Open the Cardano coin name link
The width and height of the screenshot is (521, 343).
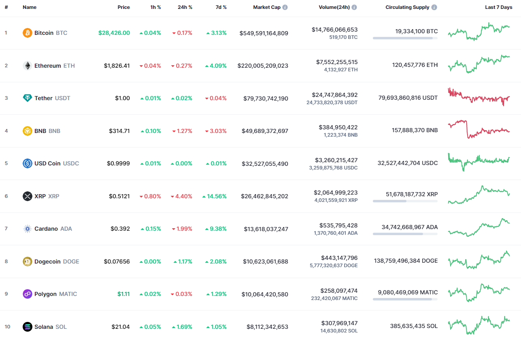(46, 229)
